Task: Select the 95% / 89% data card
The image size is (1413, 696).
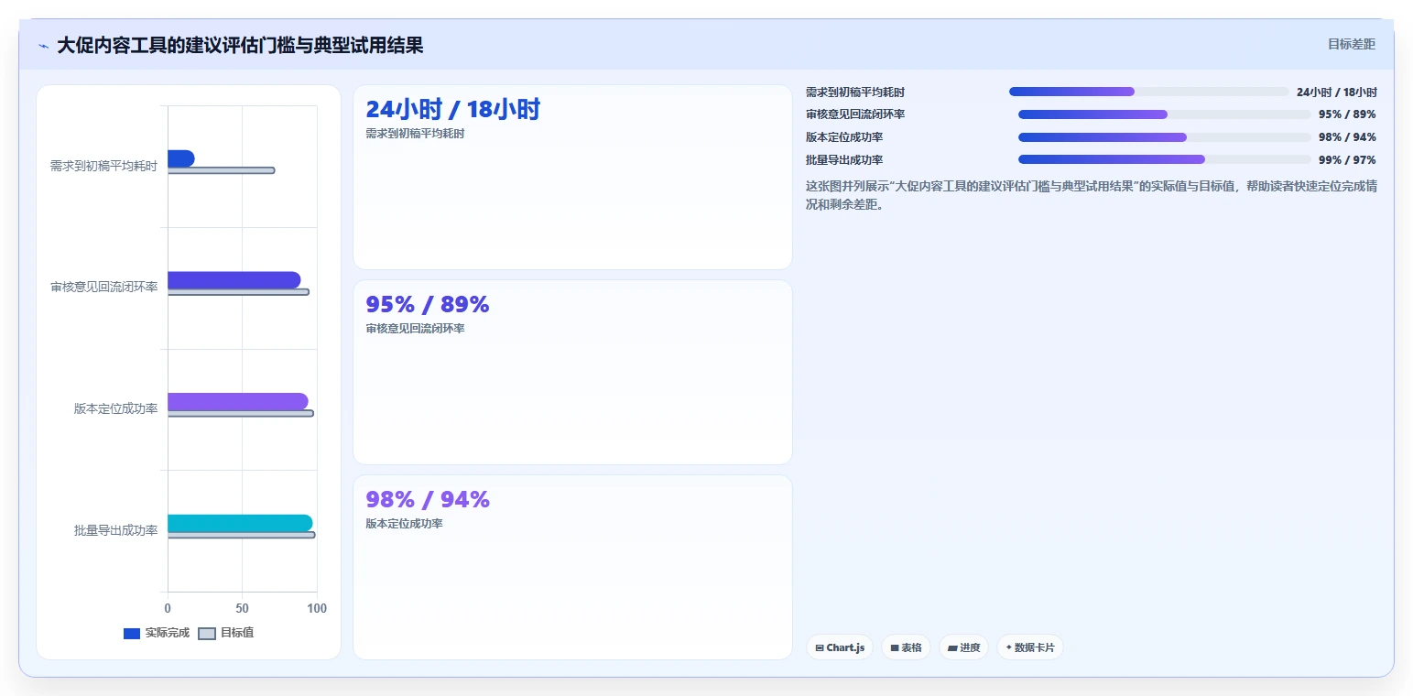Action: point(572,372)
